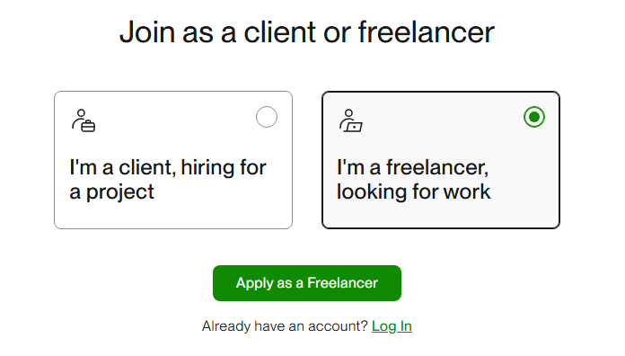Viewport: 625px width, 356px height.
Task: Click the Join as a client or freelancer heading
Action: coord(307,32)
